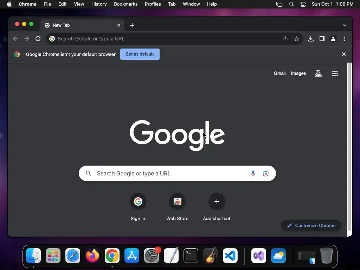Open the Bookmarks menu
Viewport: 360px width, 270px height.
[x=126, y=4]
